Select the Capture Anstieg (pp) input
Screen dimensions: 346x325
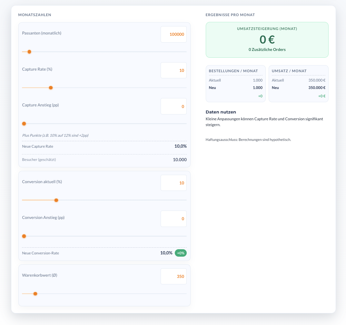pos(173,106)
